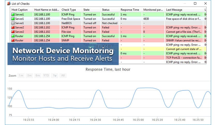The height and width of the screenshot is (125, 216).
Task: Set chart zoom to 1y
Action: coord(55,75)
